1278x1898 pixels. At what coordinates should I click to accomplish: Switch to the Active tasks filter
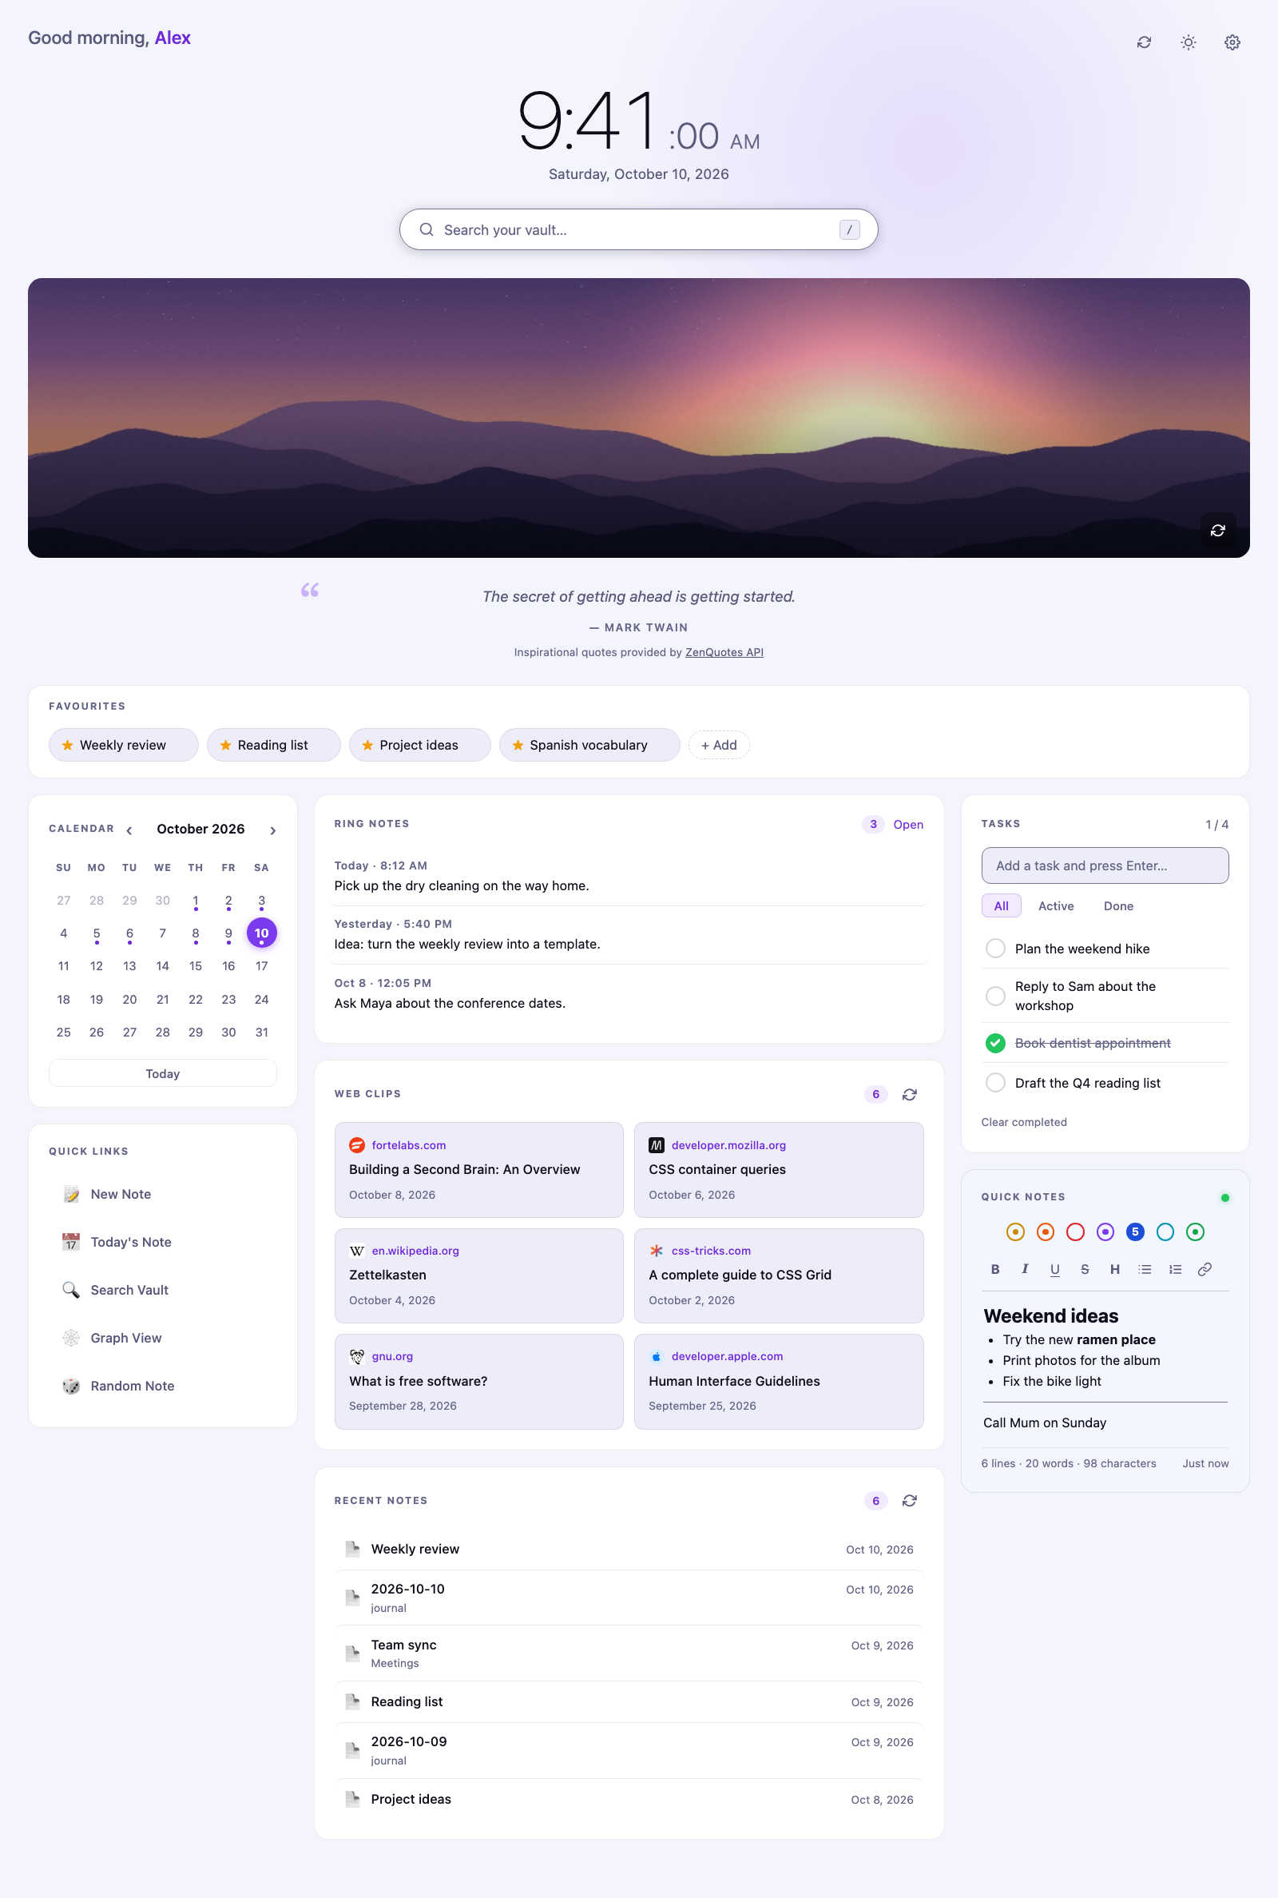coord(1055,905)
